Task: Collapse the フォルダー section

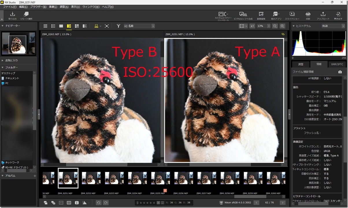Action: point(3,67)
